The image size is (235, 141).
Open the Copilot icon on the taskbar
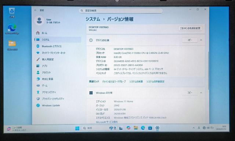pos(128,128)
